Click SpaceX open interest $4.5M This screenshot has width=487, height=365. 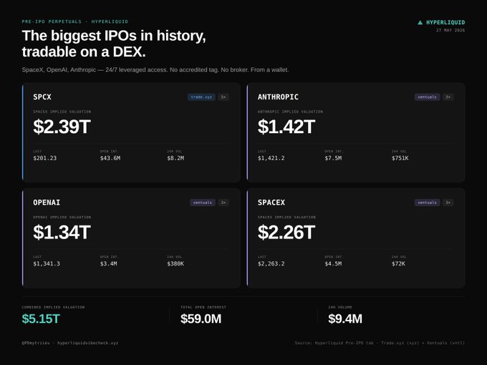click(333, 263)
